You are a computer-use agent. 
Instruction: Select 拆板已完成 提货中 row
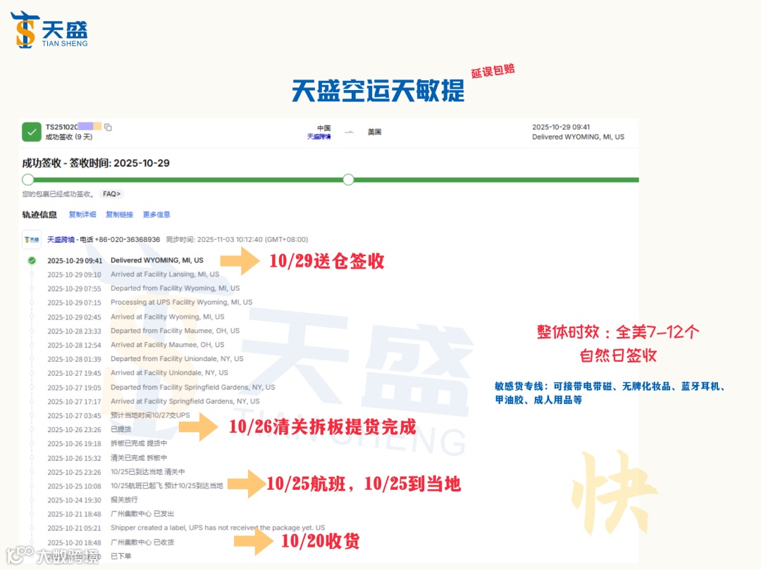pos(107,444)
